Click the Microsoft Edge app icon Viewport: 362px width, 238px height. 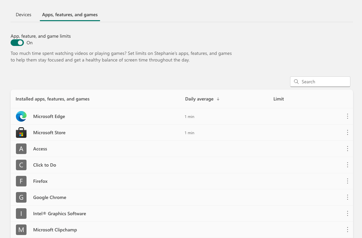click(x=21, y=116)
